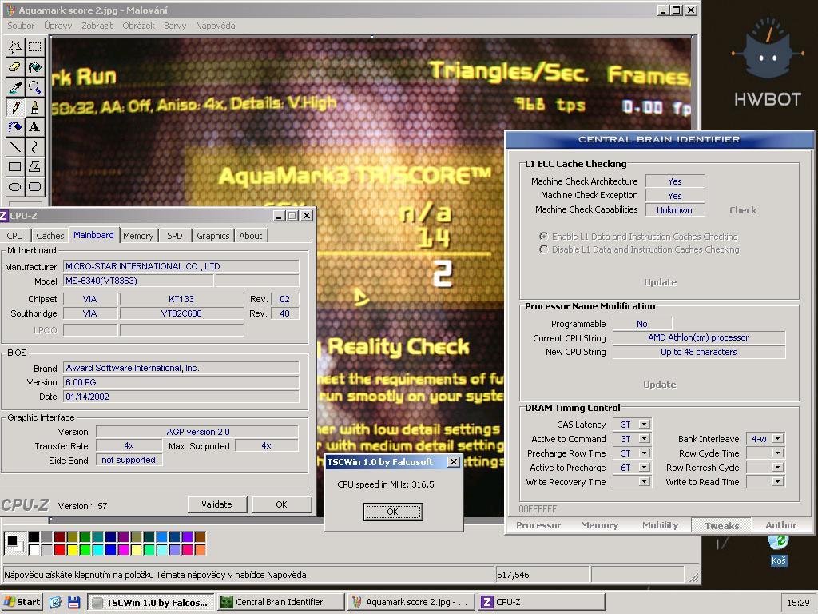Click OK in the CPU-Z window

[x=281, y=504]
